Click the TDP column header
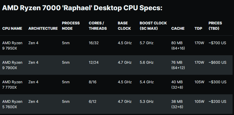Viewport: 234px width, 115px height. coord(198,28)
